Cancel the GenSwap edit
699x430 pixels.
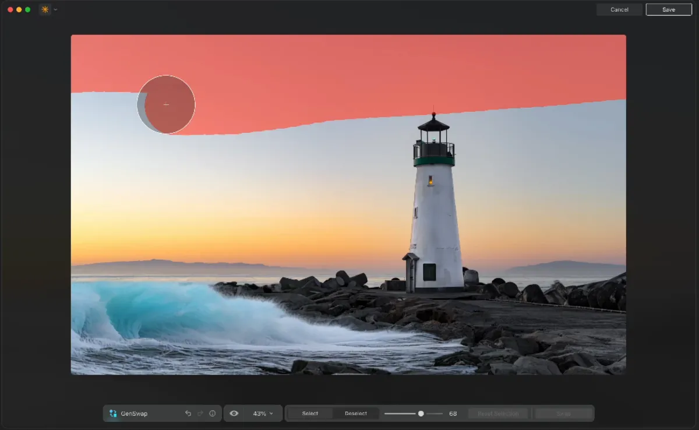coord(619,9)
